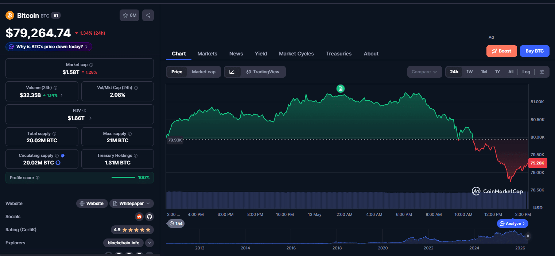Open 'Why is BTC's price down today?' prompt

coord(48,47)
